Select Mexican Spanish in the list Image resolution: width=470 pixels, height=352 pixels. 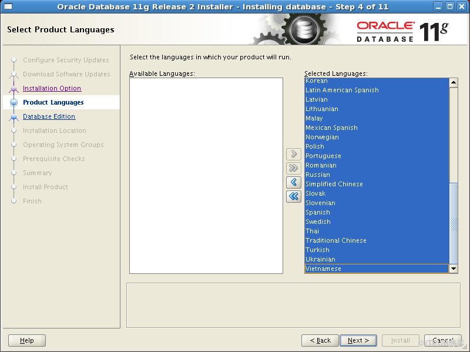377,128
